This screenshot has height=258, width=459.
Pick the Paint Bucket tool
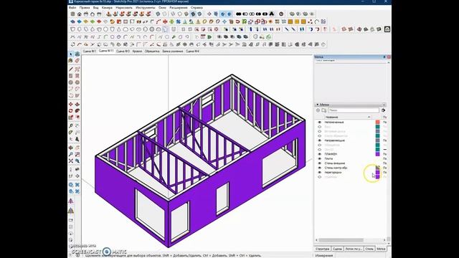(71, 61)
